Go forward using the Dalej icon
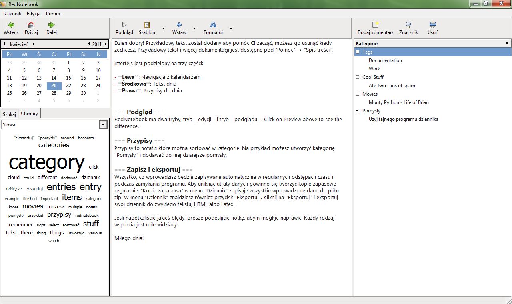This screenshot has width=512, height=304. click(51, 28)
